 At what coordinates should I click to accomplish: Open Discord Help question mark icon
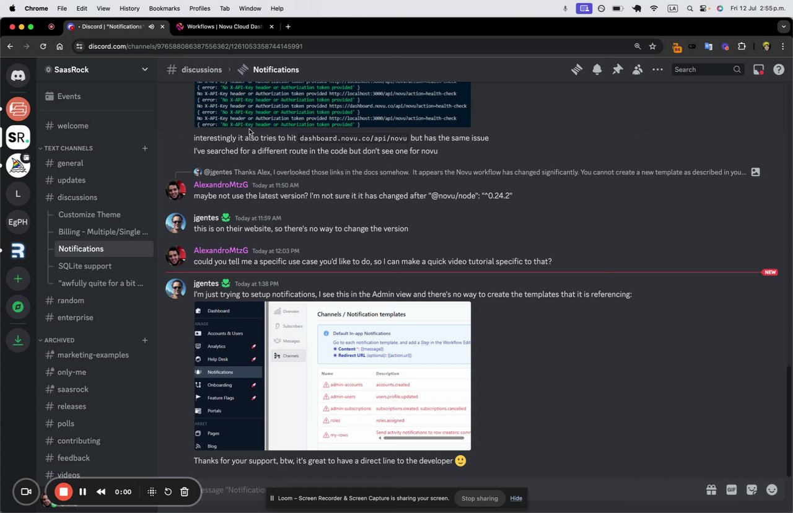tap(779, 69)
